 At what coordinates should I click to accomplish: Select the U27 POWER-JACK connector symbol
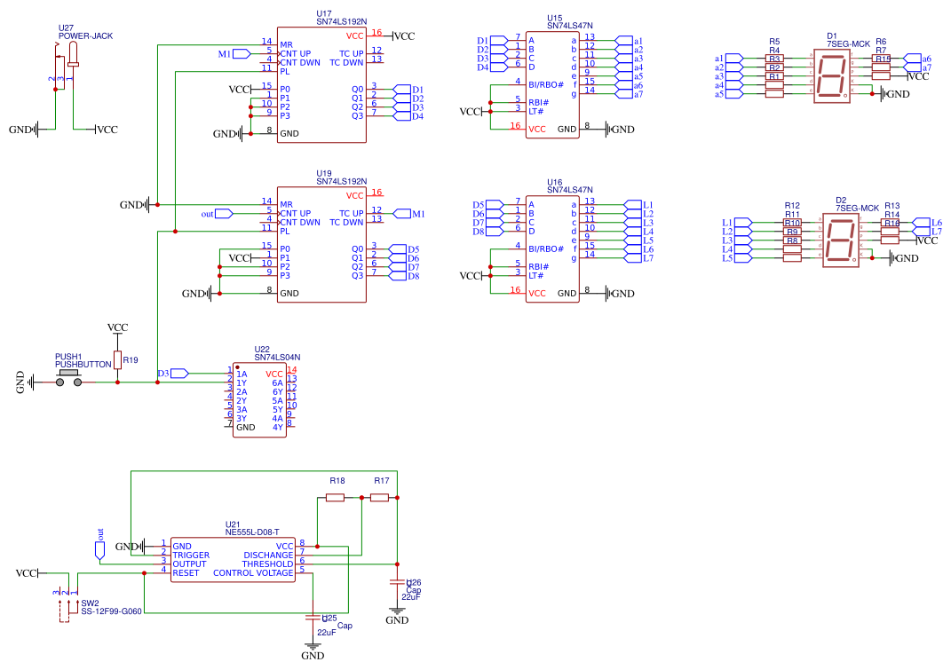click(x=64, y=67)
